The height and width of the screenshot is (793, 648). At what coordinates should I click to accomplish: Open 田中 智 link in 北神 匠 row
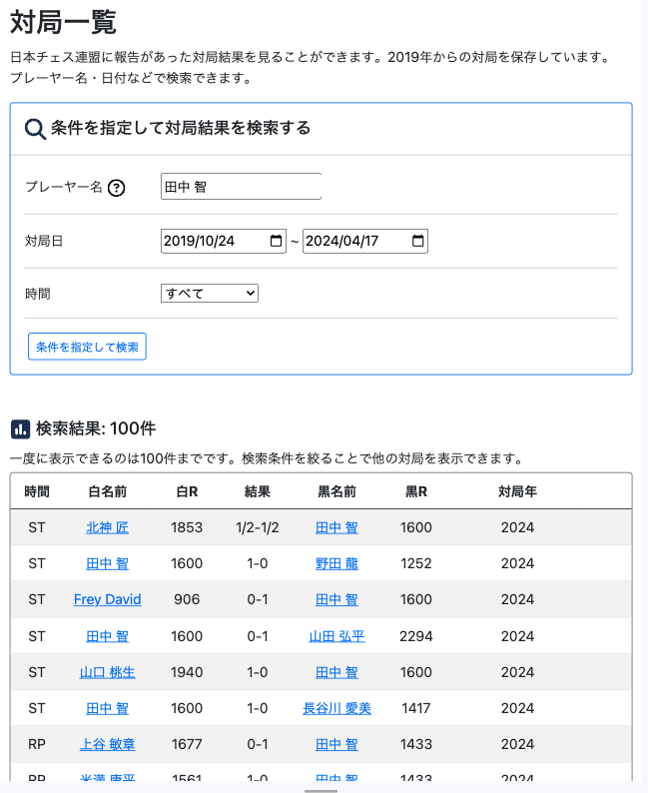coord(336,527)
